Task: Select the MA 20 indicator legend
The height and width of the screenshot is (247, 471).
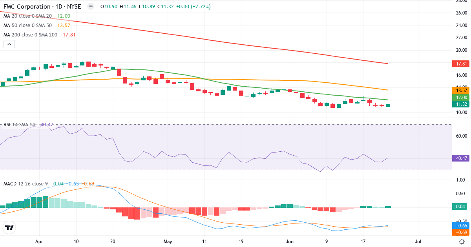Action: coord(37,16)
